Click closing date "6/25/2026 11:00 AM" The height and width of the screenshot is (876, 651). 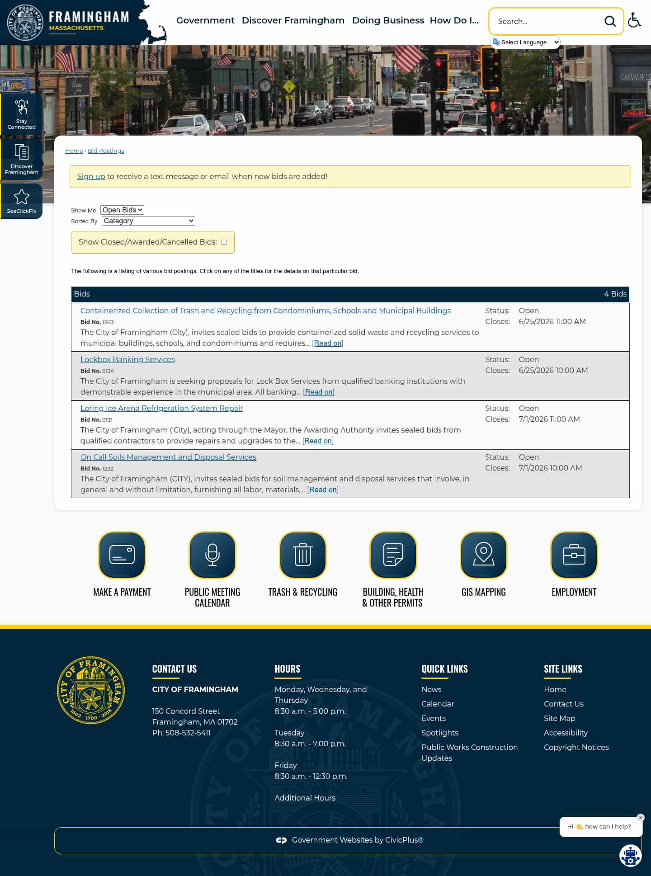point(552,321)
